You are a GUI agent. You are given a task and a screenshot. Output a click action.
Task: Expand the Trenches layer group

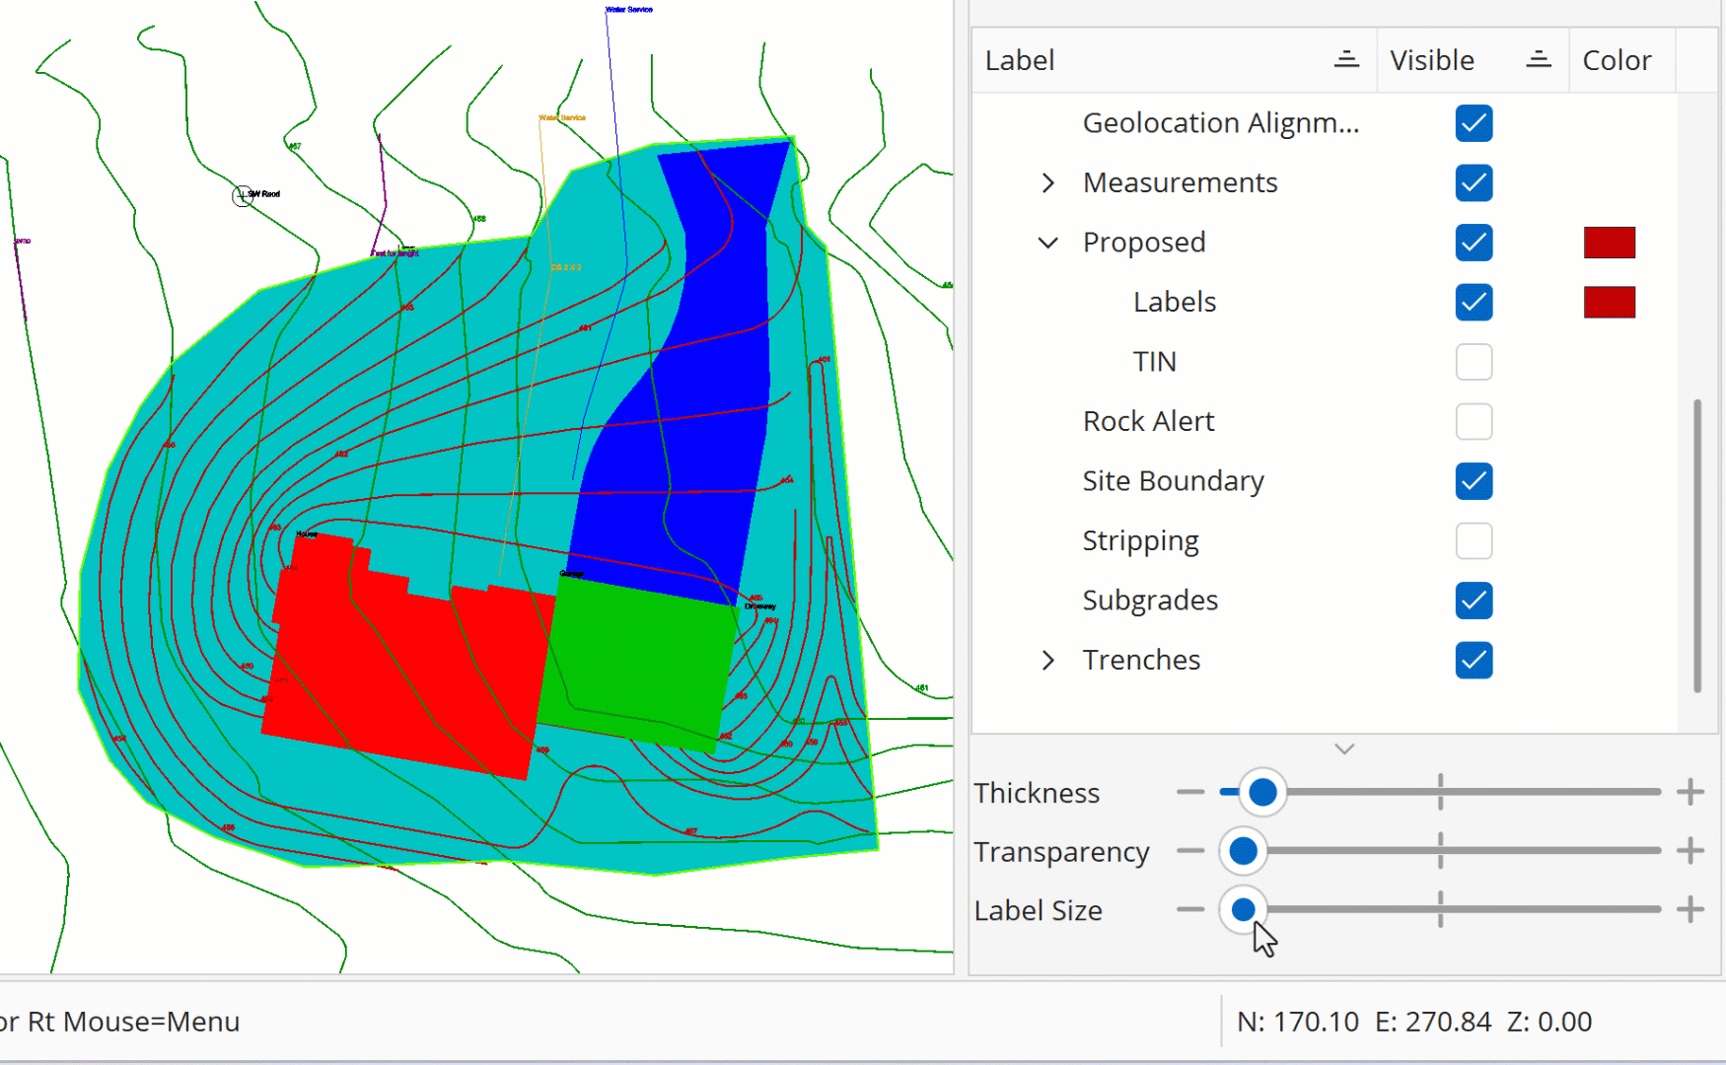coord(1048,661)
